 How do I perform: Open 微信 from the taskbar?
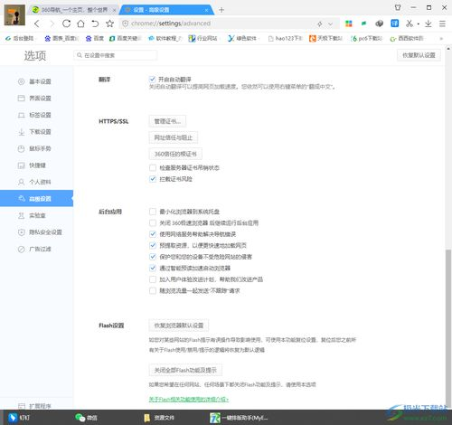pyautogui.click(x=86, y=418)
